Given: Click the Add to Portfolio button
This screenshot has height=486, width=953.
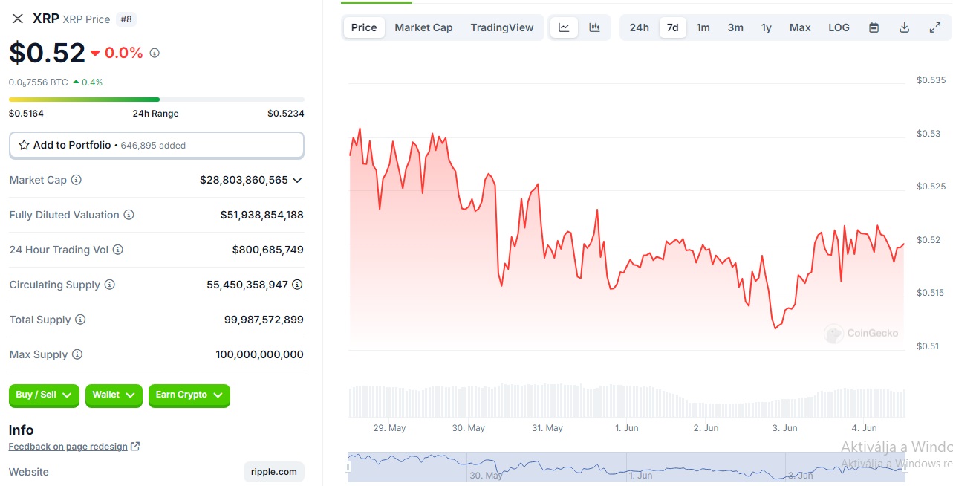Looking at the screenshot, I should 157,145.
